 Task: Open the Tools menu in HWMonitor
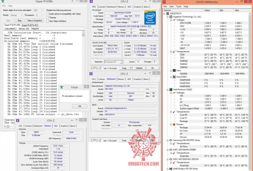tap(179, 7)
